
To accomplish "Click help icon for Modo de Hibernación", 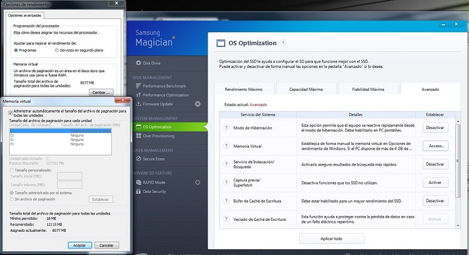I will (226, 127).
